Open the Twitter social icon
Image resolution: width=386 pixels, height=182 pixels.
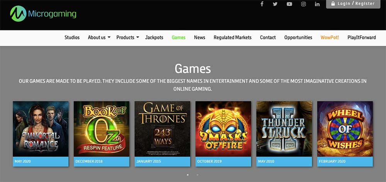click(275, 4)
